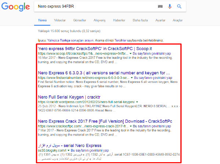Expand the arrow beside scoop.it URL
Image resolution: width=220 pixels, height=164 pixels.
point(131,54)
